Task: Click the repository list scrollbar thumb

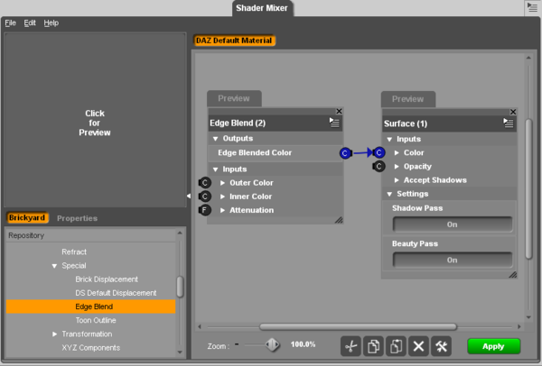Action: pyautogui.click(x=180, y=287)
